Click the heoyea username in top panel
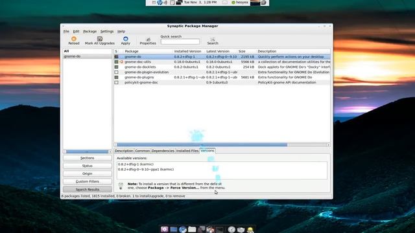 [x=242, y=3]
